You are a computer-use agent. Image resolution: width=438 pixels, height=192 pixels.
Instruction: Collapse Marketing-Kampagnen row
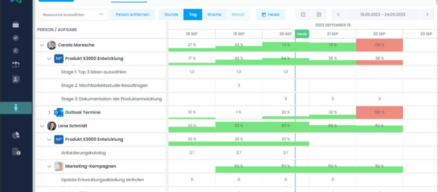click(49, 166)
